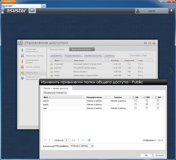Click the Edit button in shared folders
This screenshot has height=160, width=176.
73,55
